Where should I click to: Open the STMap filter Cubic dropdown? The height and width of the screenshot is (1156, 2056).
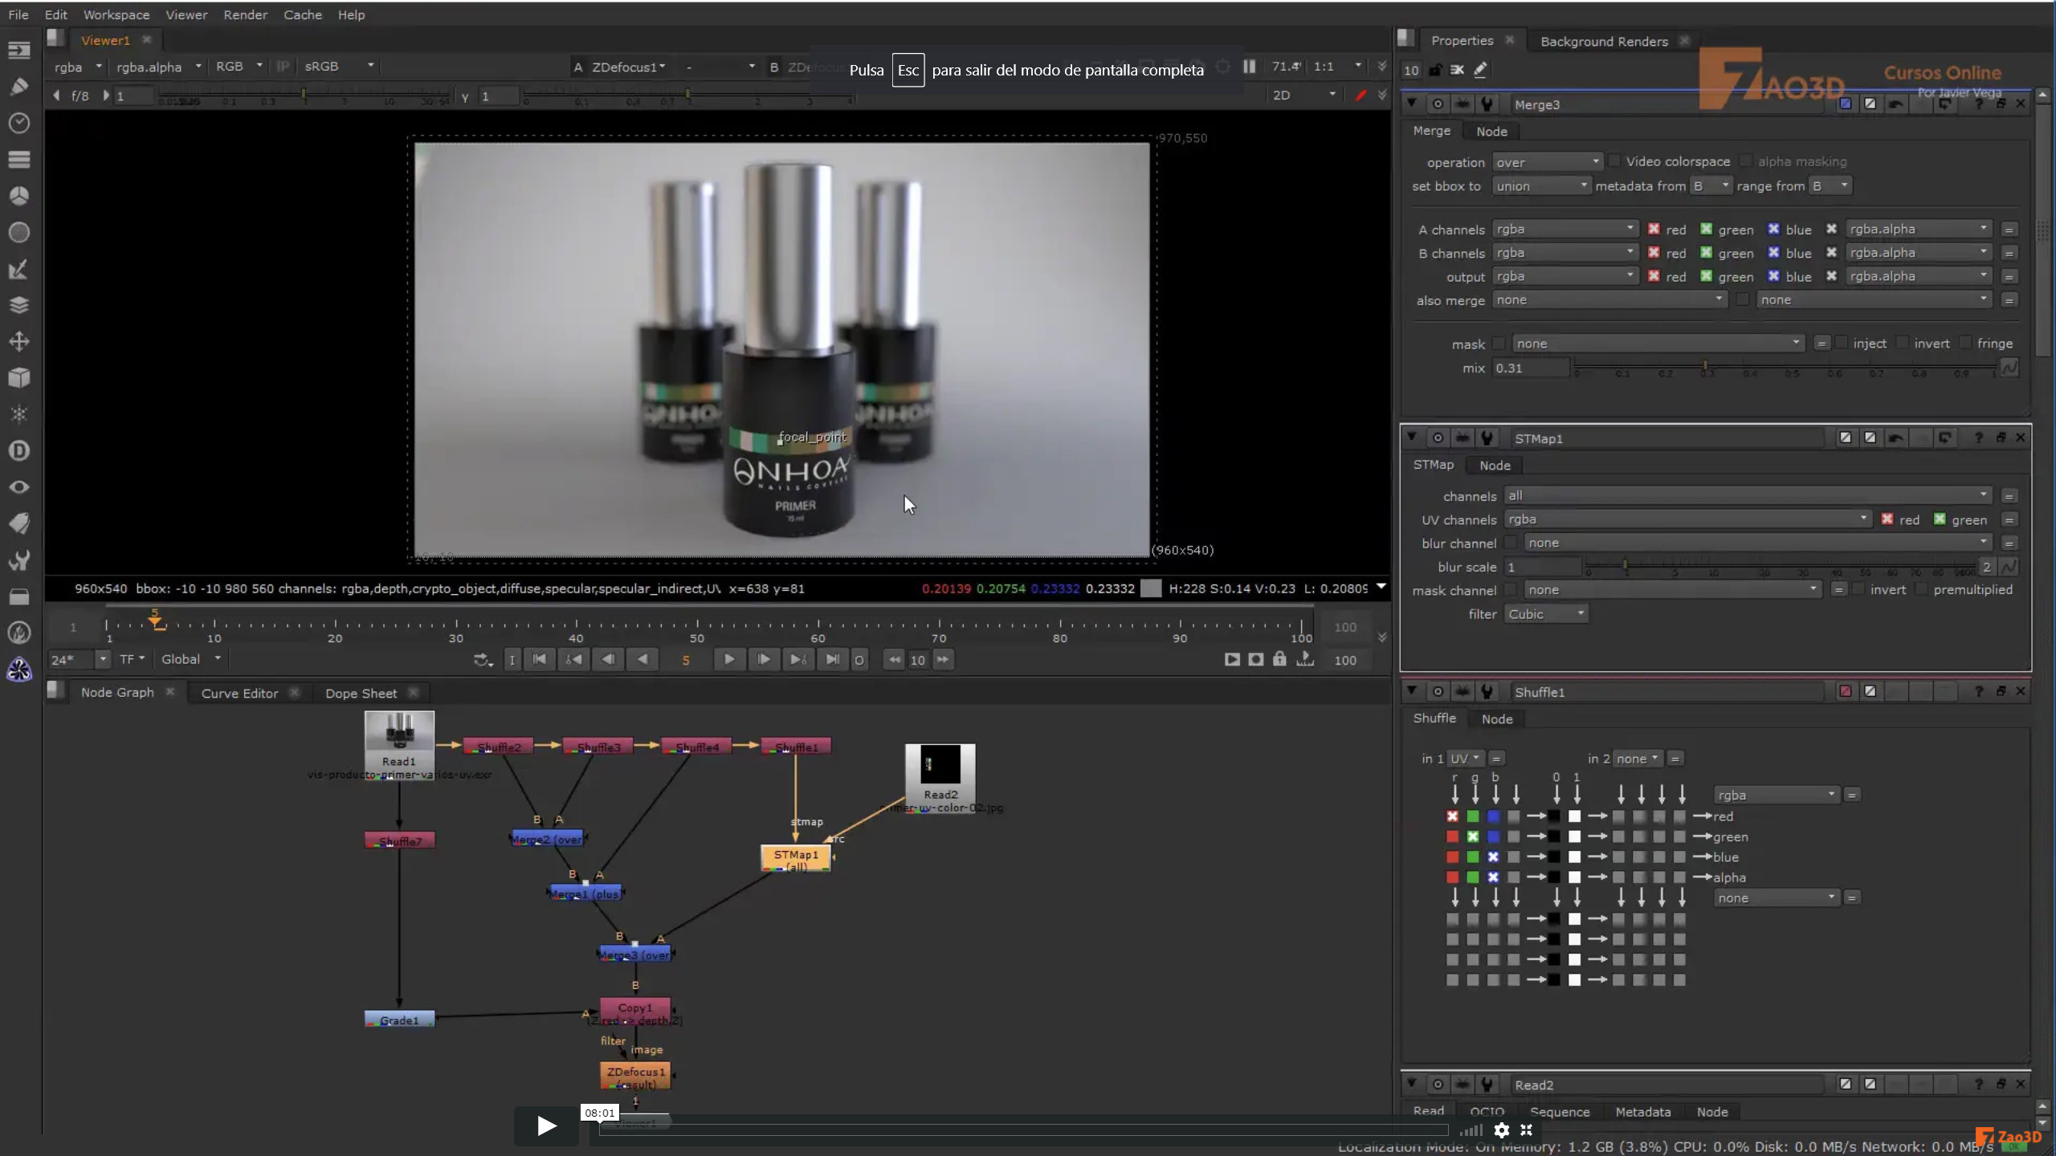(1546, 614)
